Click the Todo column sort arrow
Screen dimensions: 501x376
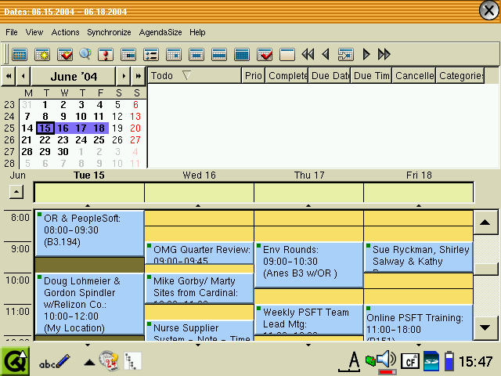(x=186, y=75)
